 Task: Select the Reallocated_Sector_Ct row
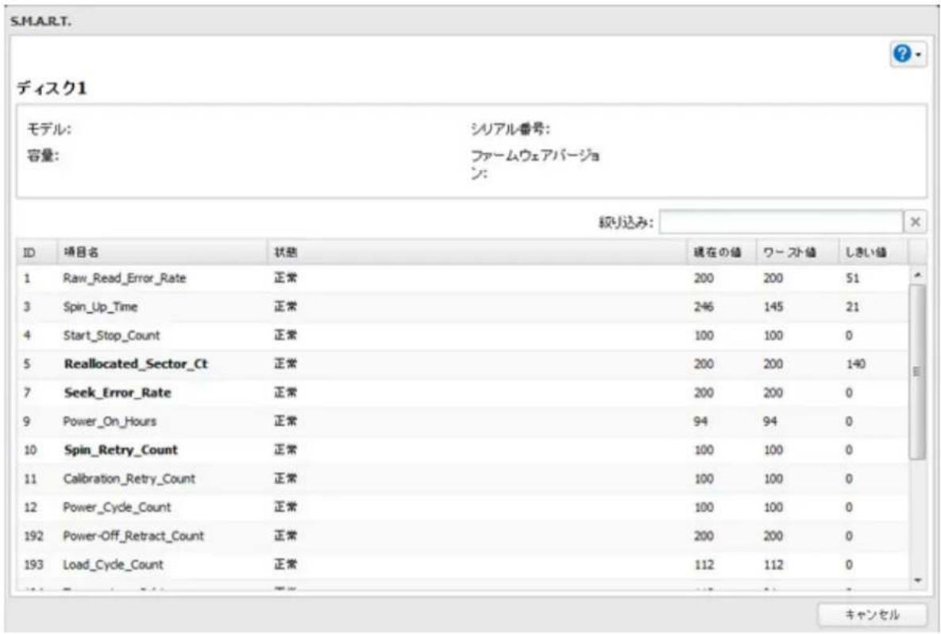463,364
